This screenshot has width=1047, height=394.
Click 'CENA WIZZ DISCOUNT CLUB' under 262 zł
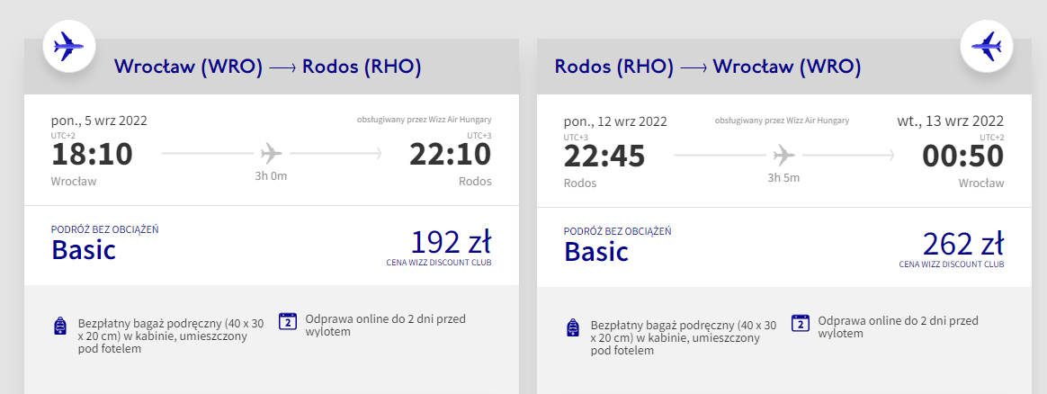pyautogui.click(x=952, y=264)
